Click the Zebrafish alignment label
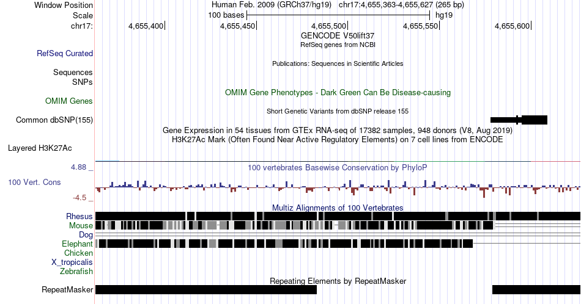The height and width of the screenshot is (304, 581). tap(76, 271)
